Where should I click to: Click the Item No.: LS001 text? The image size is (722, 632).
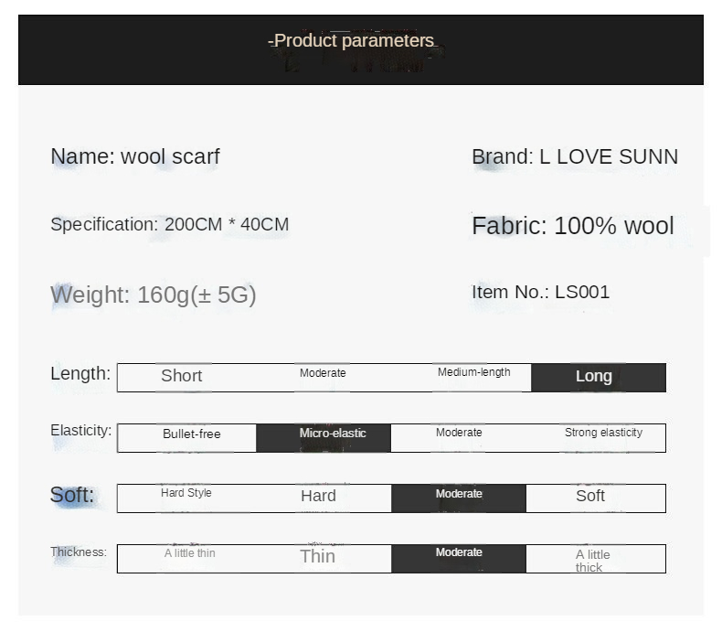(x=540, y=293)
